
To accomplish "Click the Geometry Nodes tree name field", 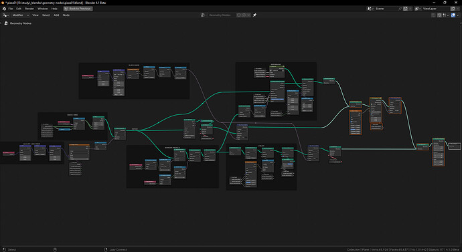I will (x=221, y=15).
